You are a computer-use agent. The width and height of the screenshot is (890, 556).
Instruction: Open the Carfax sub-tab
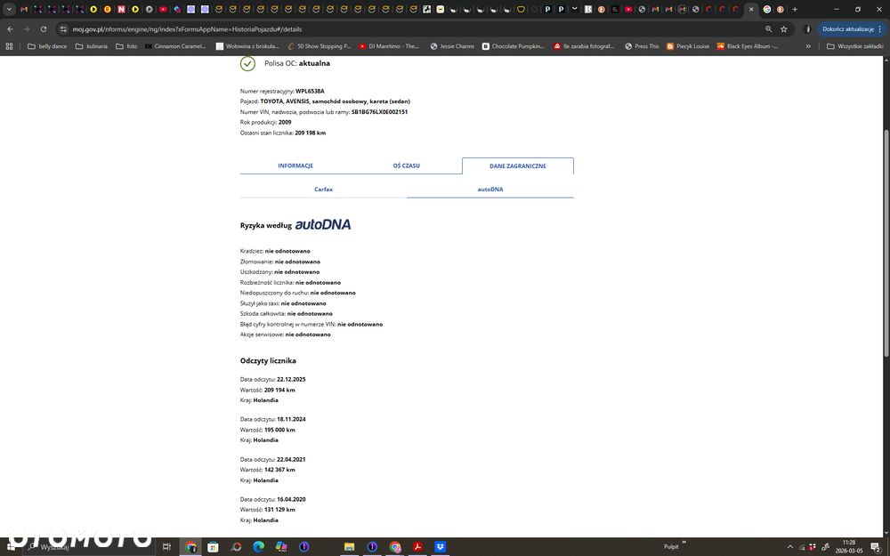324,189
